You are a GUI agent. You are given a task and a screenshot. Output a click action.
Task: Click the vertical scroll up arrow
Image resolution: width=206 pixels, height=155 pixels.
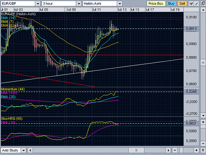click(203, 10)
